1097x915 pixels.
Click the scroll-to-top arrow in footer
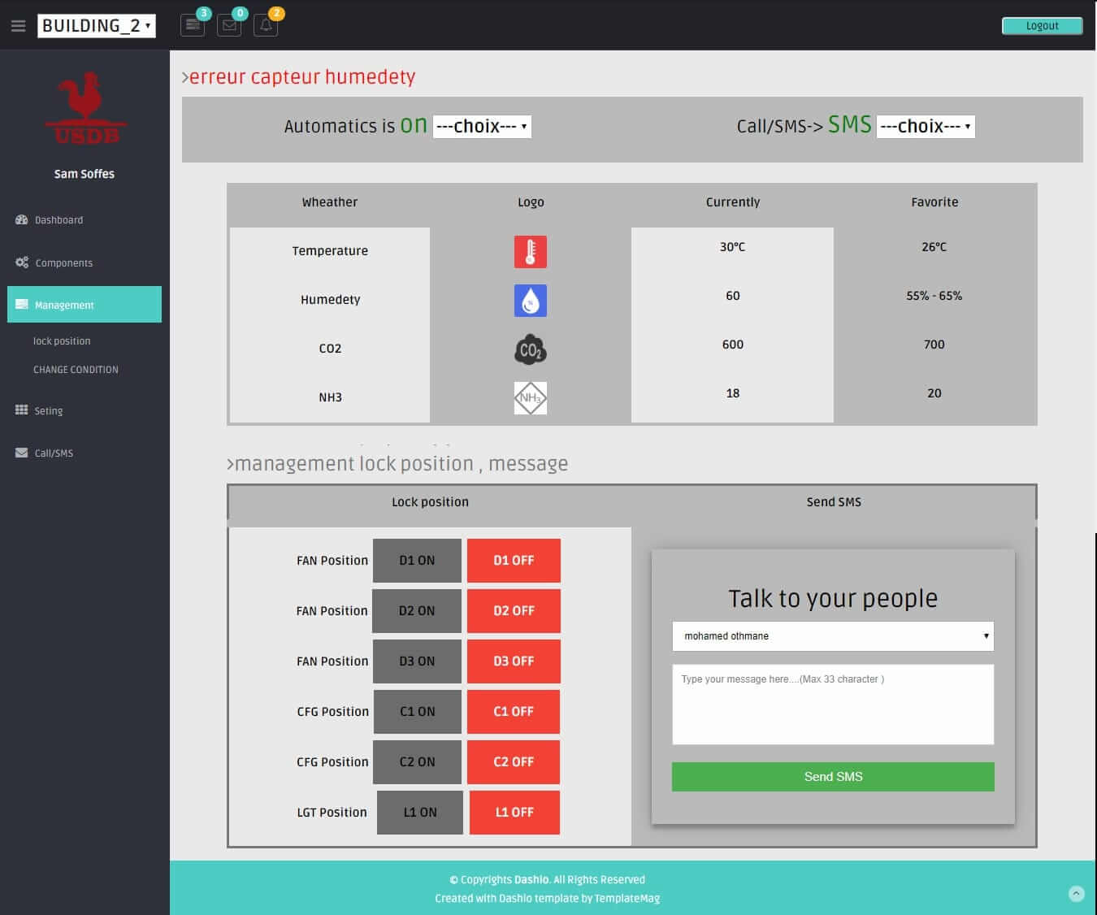1076,894
